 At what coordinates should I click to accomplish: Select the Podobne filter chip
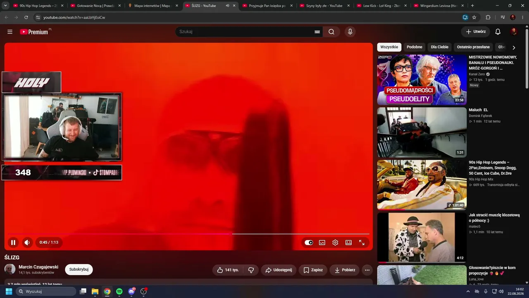[x=415, y=47]
